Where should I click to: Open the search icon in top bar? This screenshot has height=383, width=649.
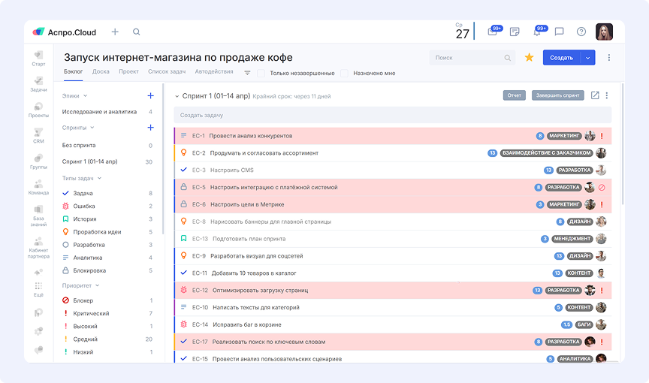point(136,32)
